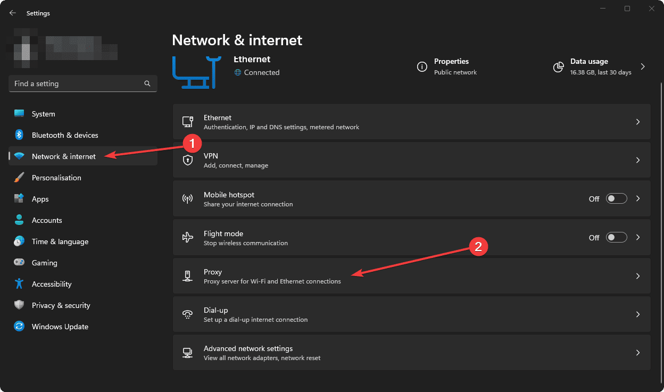Switch to the Windows Update section
664x392 pixels.
click(x=60, y=326)
